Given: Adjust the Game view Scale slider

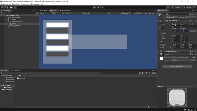Looking at the screenshot, I should pos(98,13).
